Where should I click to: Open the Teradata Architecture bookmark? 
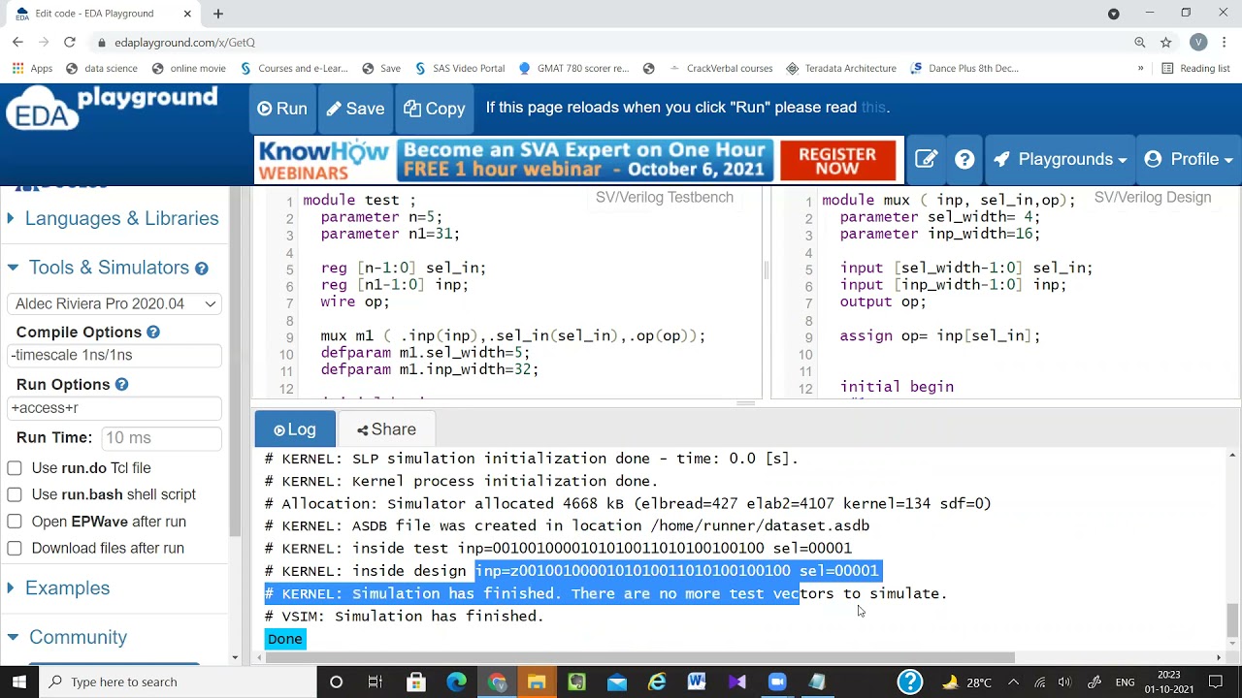coord(841,69)
